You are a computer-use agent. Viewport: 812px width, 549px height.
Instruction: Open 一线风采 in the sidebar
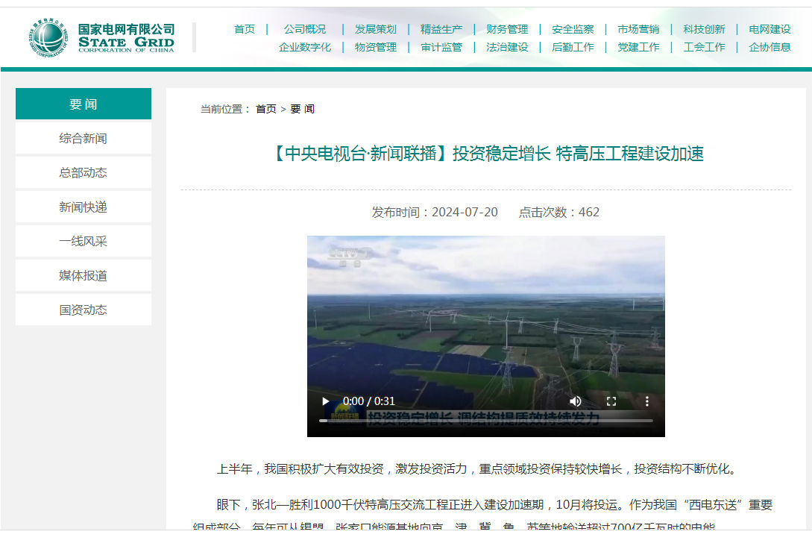click(x=84, y=241)
